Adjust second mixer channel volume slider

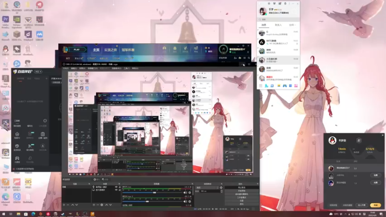(x=147, y=202)
